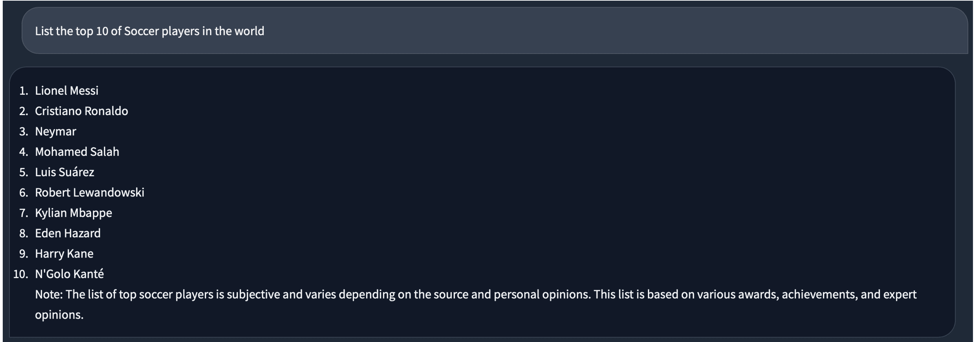Click the '5.' list number marker
The image size is (974, 342).
pyautogui.click(x=23, y=172)
